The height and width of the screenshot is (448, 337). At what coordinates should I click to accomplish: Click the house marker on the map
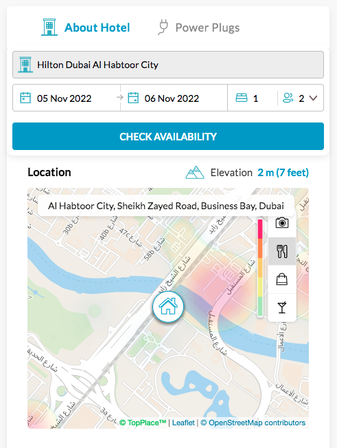pos(168,306)
